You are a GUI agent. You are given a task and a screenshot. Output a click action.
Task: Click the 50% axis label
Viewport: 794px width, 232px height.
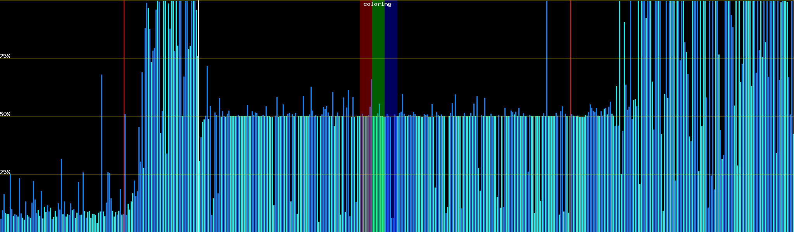click(x=5, y=114)
